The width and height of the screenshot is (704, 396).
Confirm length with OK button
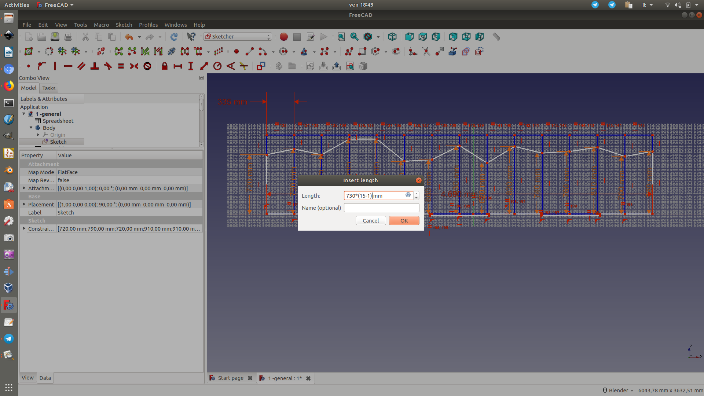pyautogui.click(x=404, y=221)
